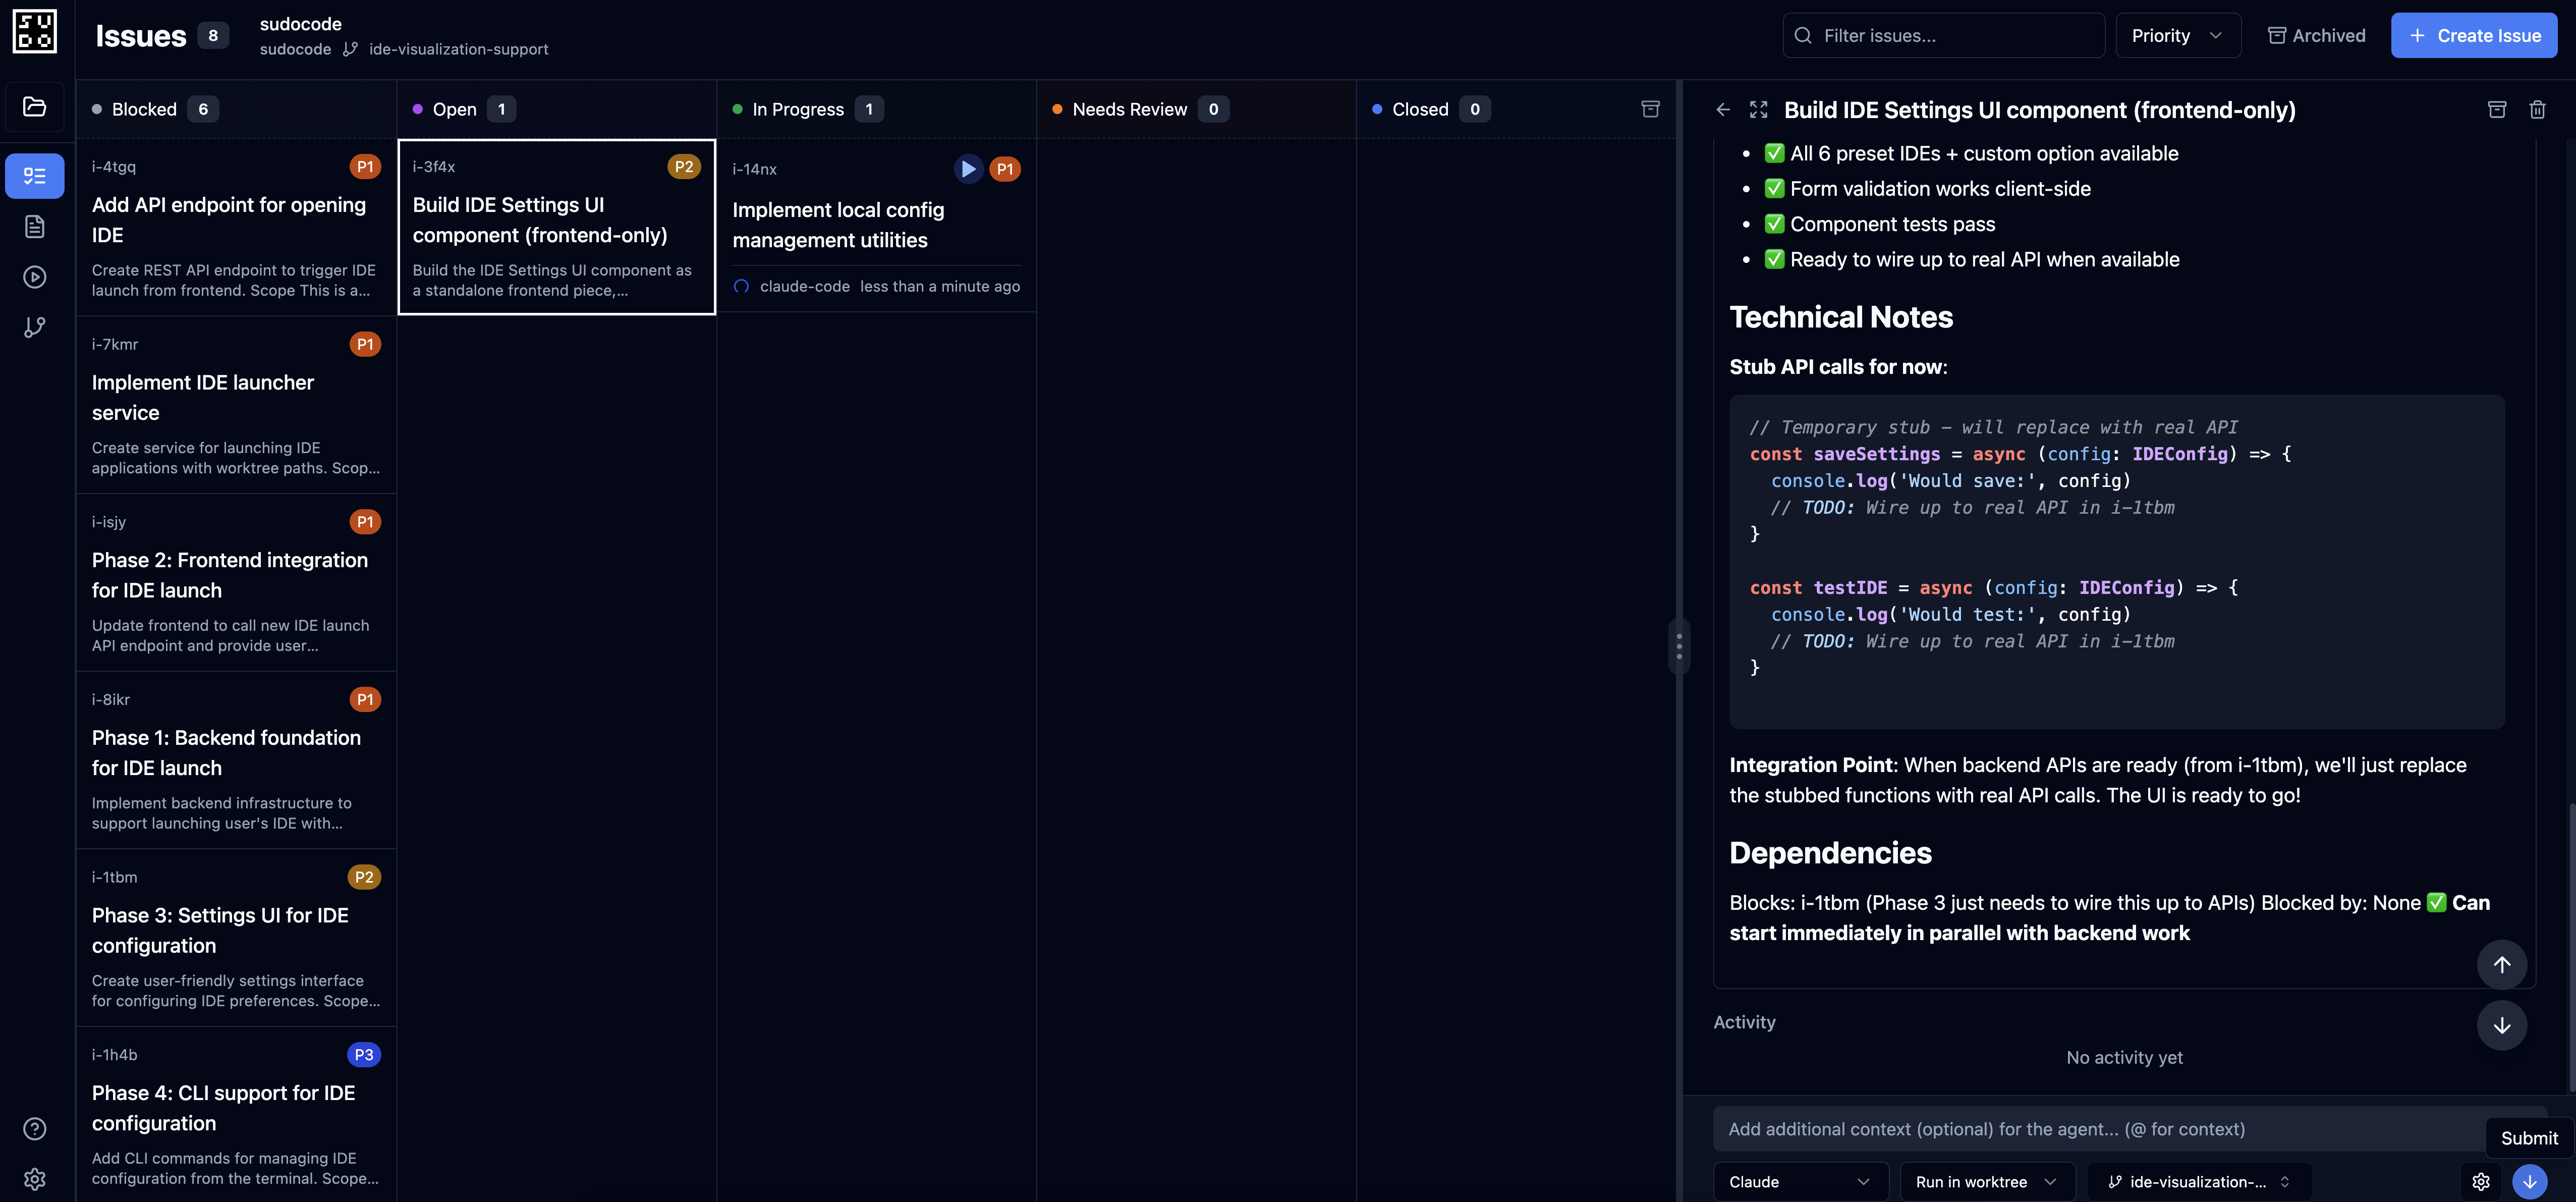Viewport: 2576px width, 1202px height.
Task: Open the Claude agent model dropdown
Action: pos(1800,1181)
